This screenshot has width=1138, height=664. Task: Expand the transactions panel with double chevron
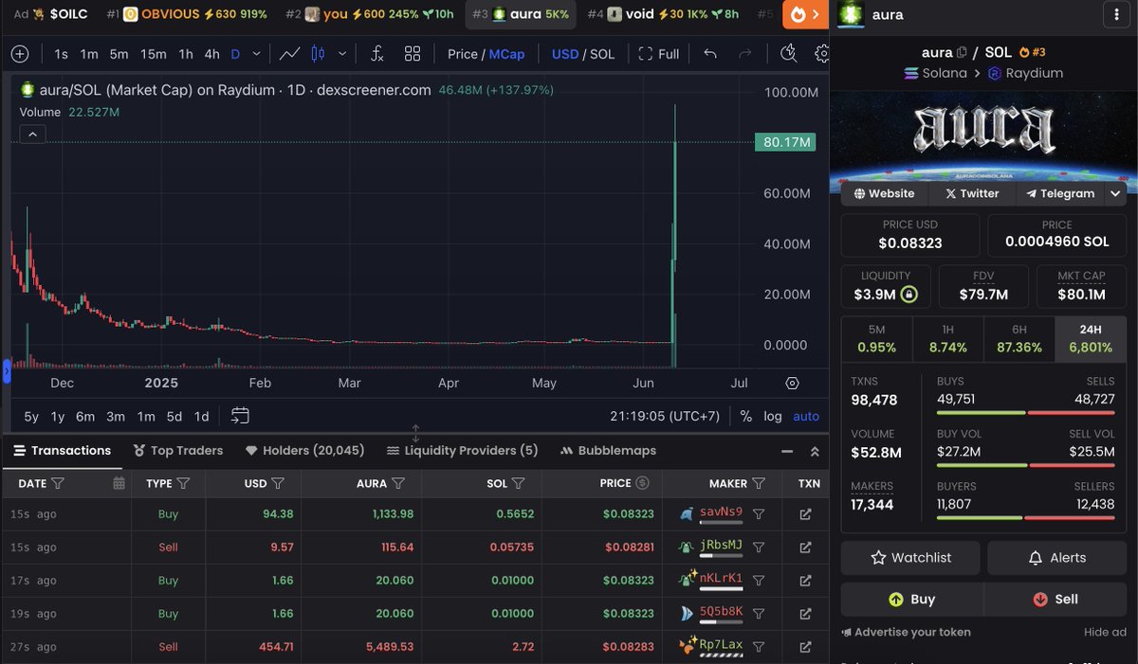coord(815,452)
